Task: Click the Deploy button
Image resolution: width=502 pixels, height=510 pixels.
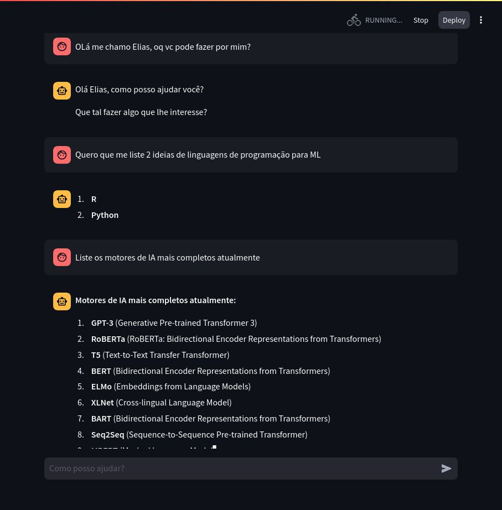Action: point(454,20)
